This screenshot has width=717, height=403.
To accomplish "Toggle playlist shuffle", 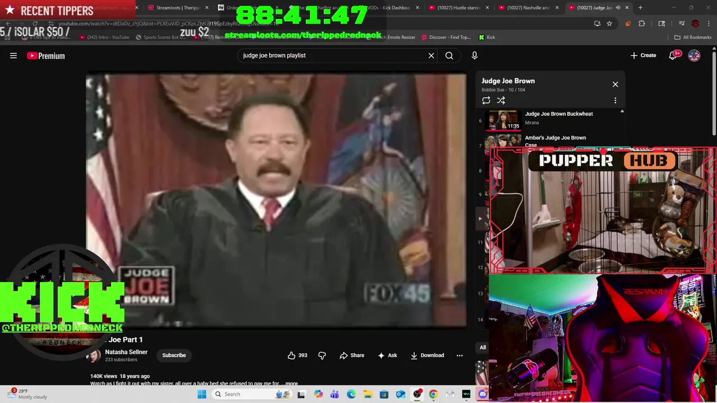I will pos(501,101).
